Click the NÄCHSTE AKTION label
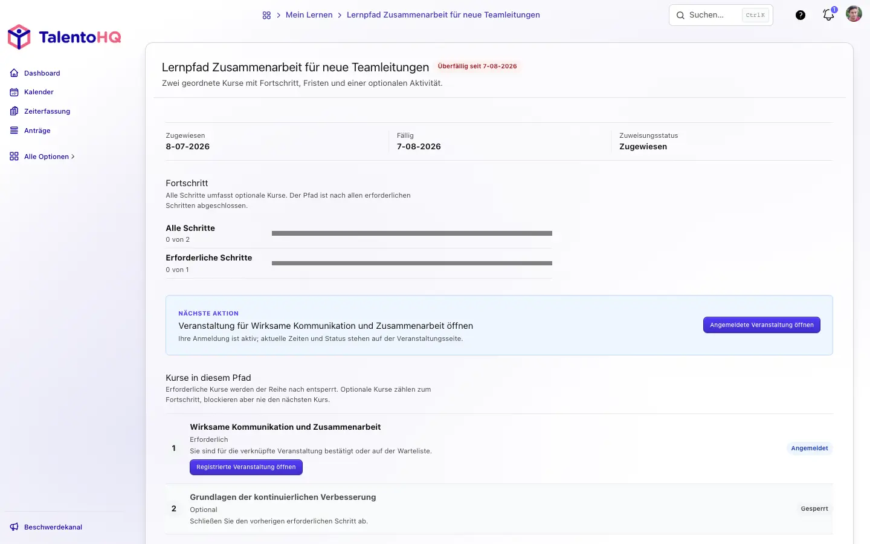The height and width of the screenshot is (544, 870). [x=208, y=314]
